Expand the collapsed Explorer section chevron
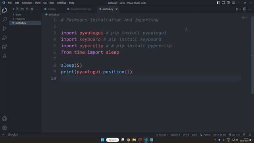The image size is (254, 143). point(13,9)
